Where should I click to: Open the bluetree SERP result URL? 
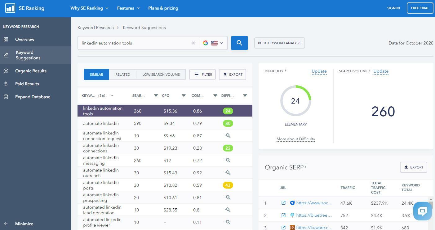pos(314,215)
